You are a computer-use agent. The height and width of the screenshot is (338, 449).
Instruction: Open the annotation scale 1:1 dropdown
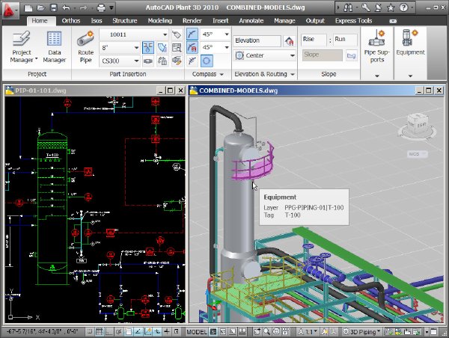pyautogui.click(x=316, y=331)
